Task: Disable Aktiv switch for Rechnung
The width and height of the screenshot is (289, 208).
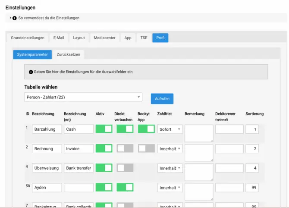Action: click(x=104, y=148)
